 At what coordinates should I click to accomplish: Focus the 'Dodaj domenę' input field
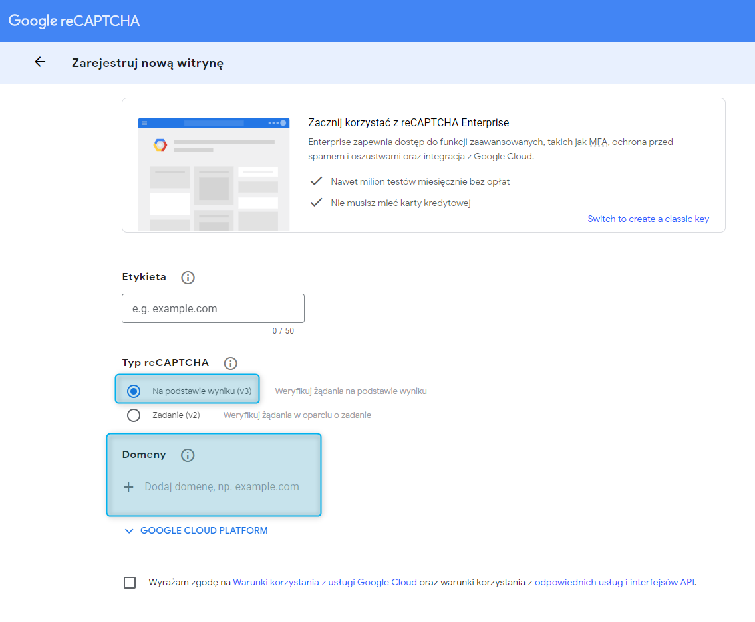click(x=222, y=487)
